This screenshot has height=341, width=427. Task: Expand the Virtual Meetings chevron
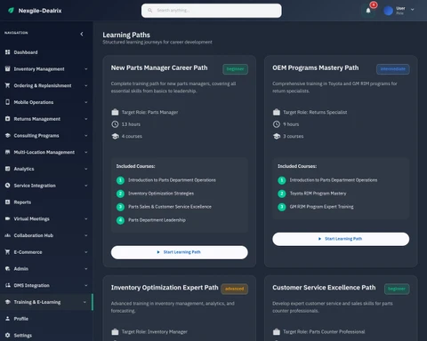tap(86, 218)
